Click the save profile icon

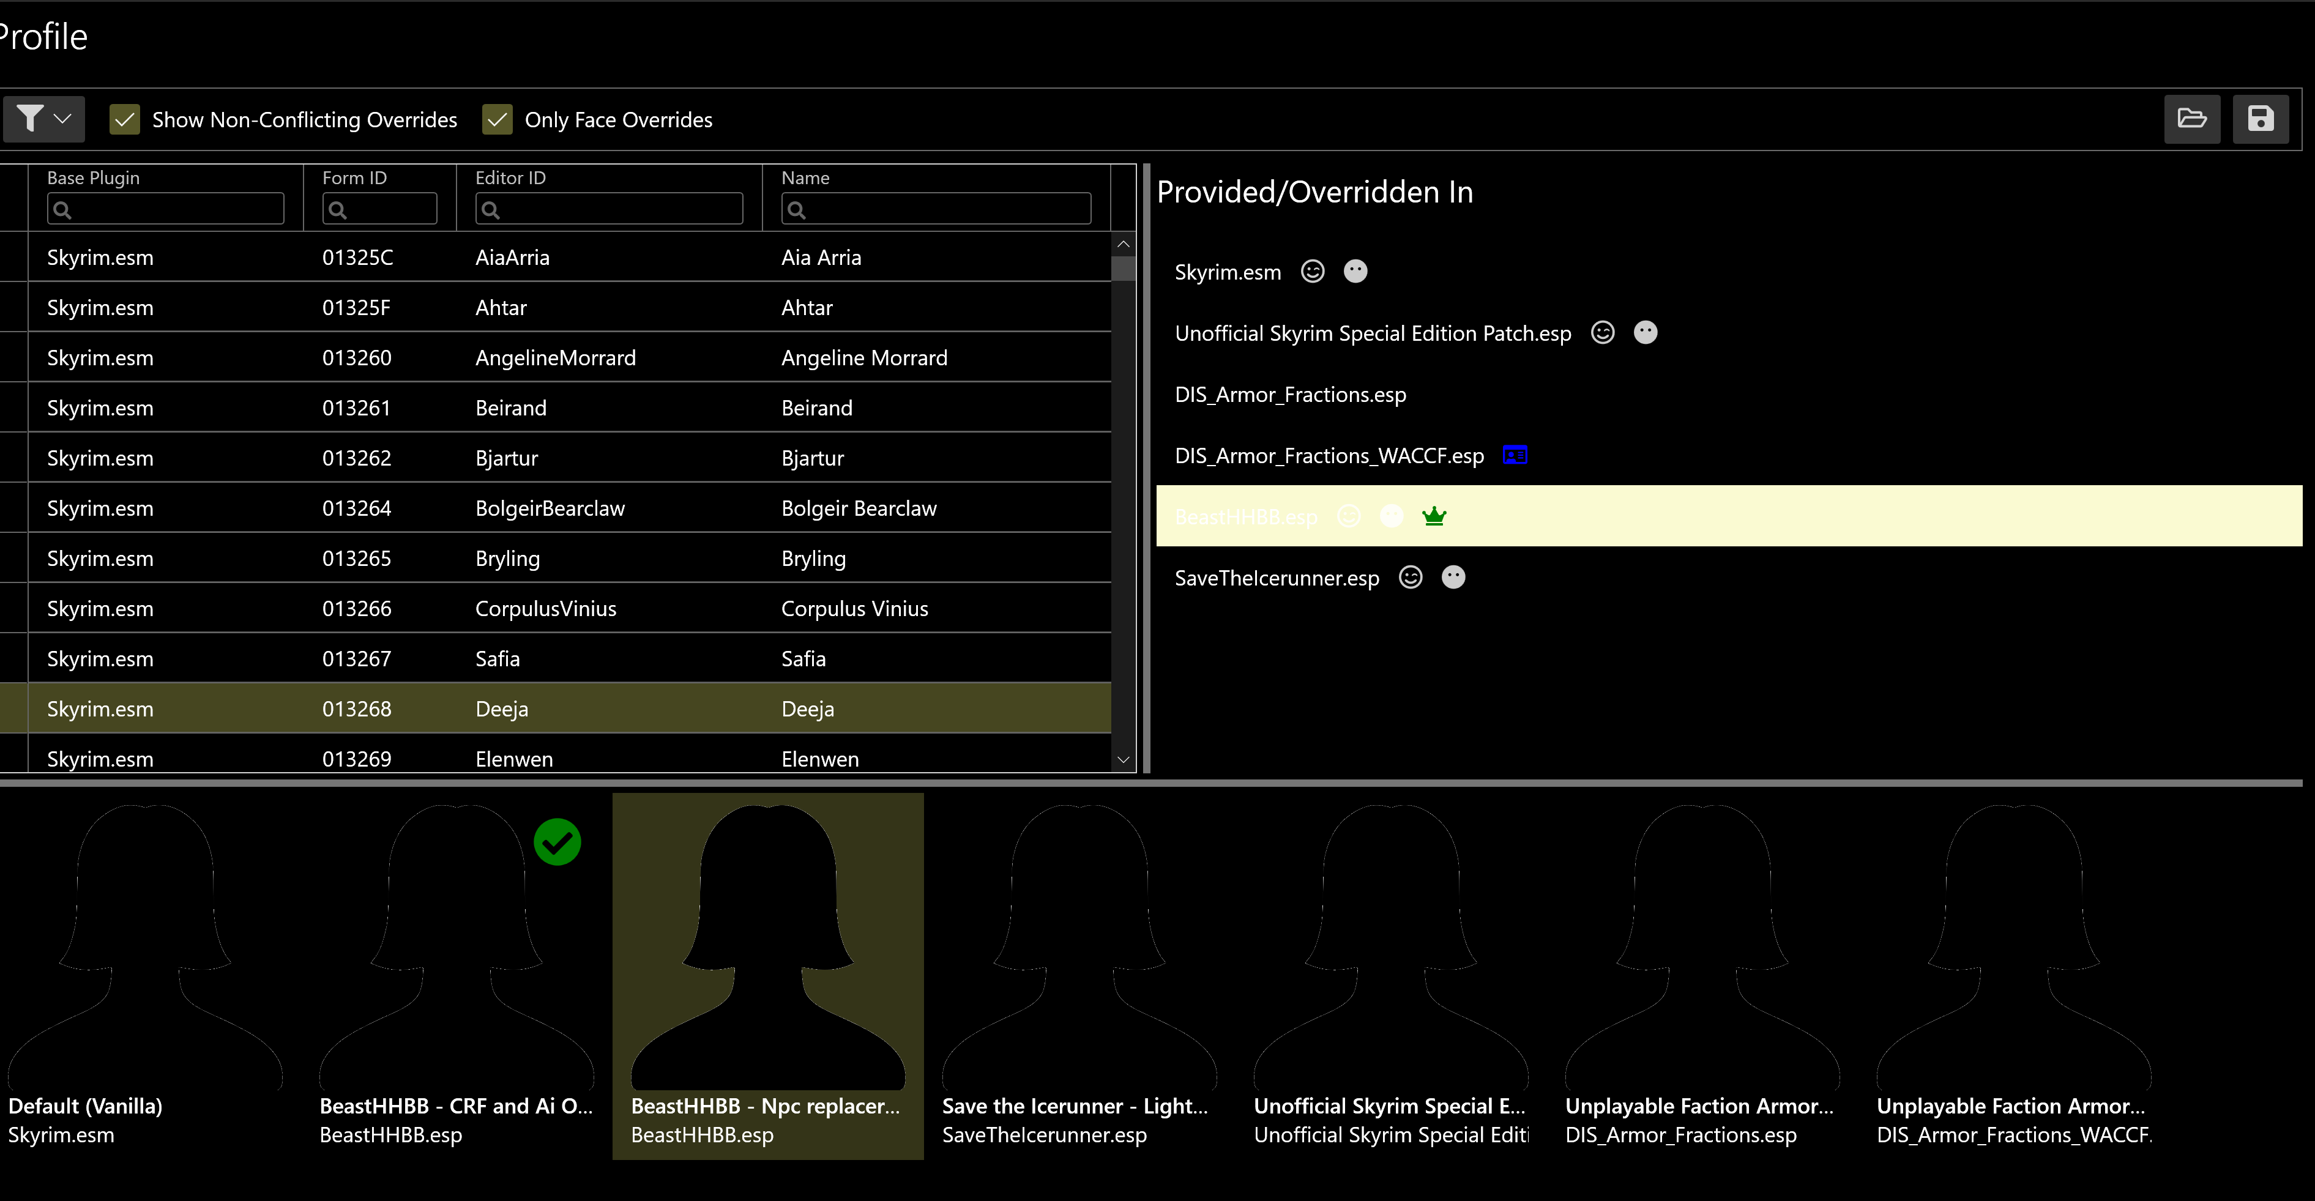pyautogui.click(x=2262, y=119)
